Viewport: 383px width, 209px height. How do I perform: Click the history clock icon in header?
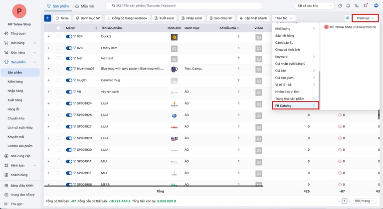point(340,6)
